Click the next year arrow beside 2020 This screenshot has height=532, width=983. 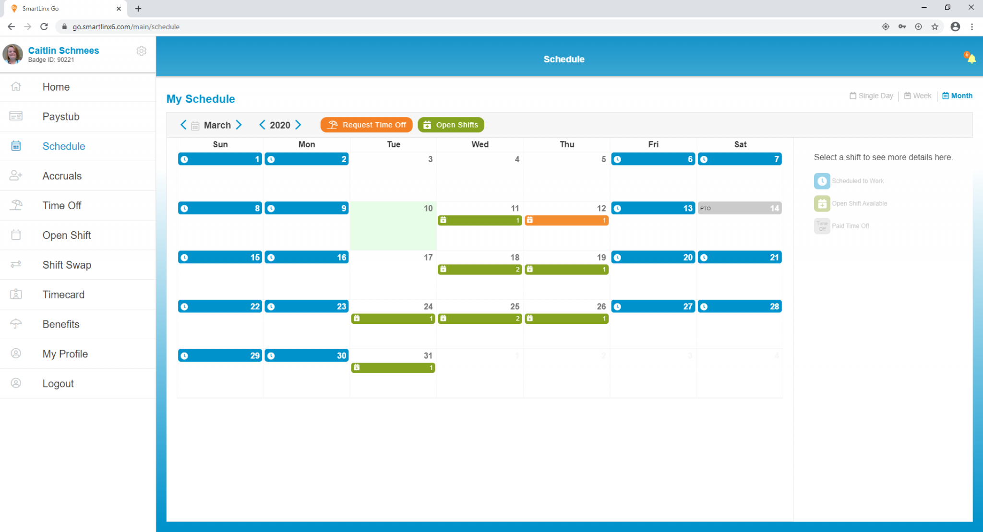coord(298,125)
